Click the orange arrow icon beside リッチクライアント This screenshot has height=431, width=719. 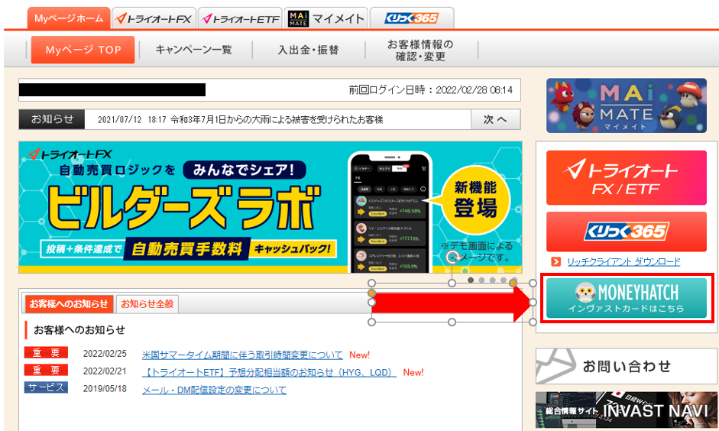coord(555,262)
